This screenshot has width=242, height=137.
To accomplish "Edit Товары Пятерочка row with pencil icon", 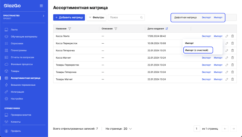I will click(227, 72).
